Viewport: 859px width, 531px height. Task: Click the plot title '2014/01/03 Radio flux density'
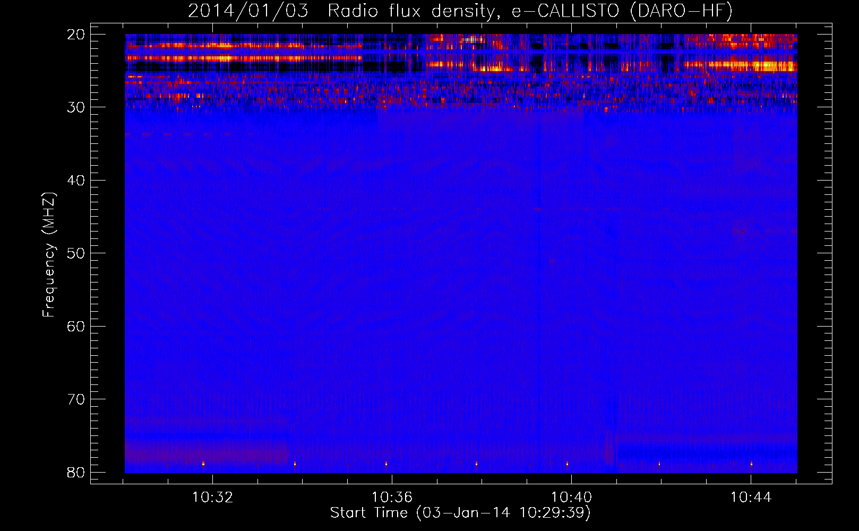(x=460, y=11)
